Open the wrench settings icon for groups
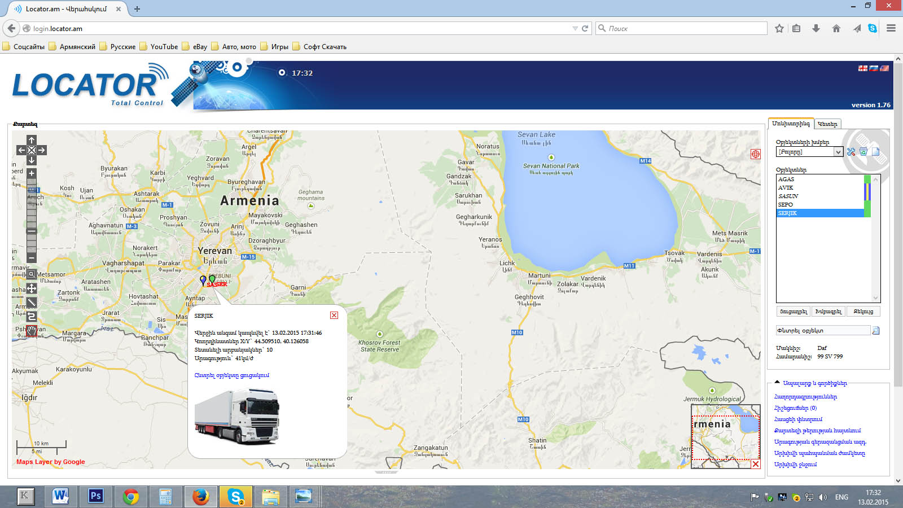The height and width of the screenshot is (508, 903). pyautogui.click(x=851, y=152)
